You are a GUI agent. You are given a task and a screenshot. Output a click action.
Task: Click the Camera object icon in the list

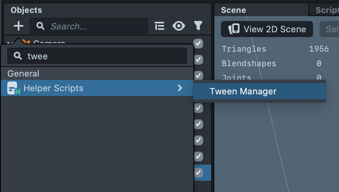[25, 42]
